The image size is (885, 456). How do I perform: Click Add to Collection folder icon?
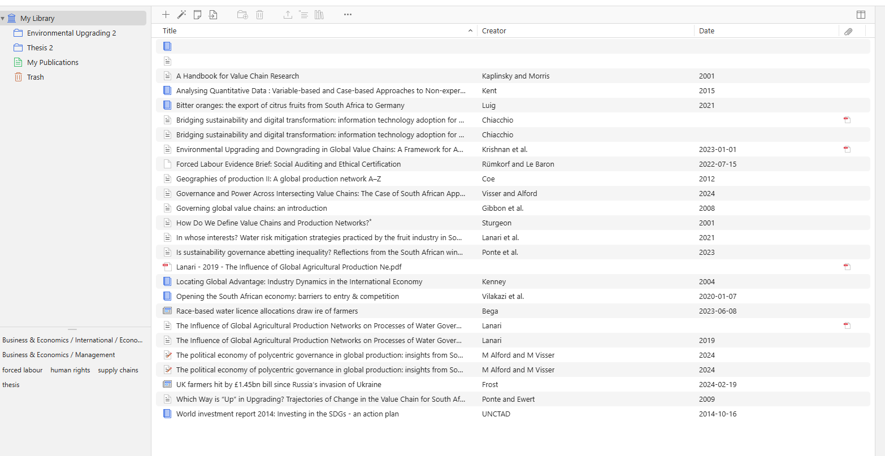[x=242, y=15]
